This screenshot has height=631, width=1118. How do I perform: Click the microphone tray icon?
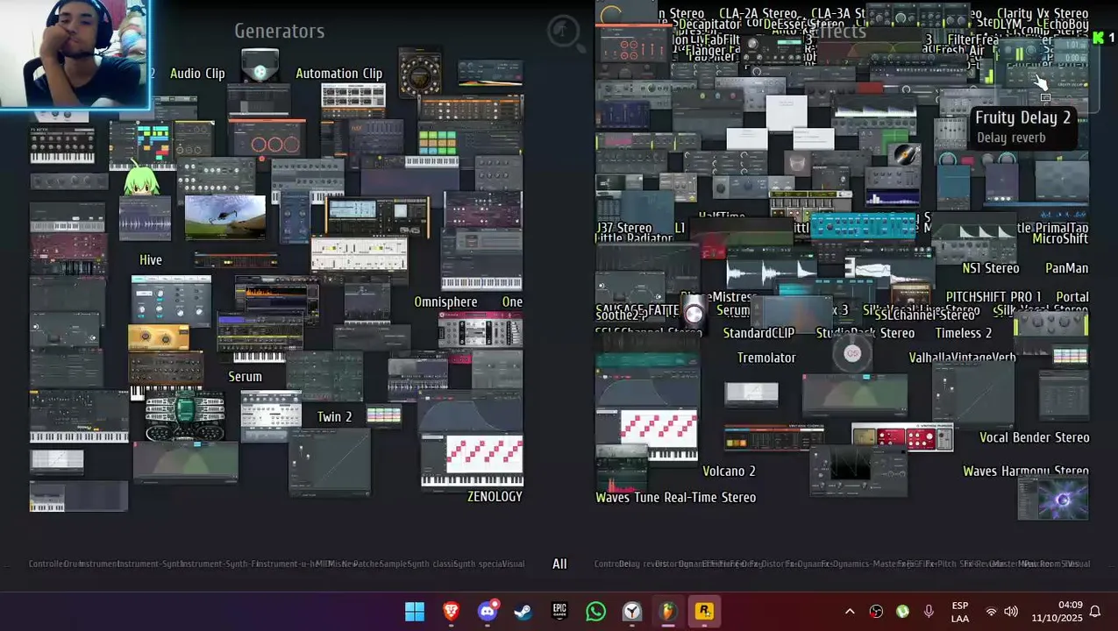coord(929,612)
